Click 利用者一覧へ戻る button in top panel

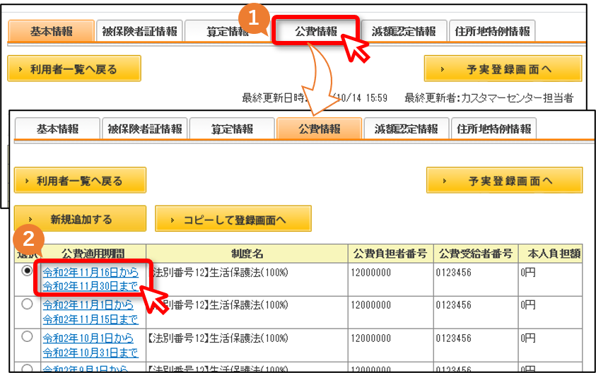click(74, 69)
